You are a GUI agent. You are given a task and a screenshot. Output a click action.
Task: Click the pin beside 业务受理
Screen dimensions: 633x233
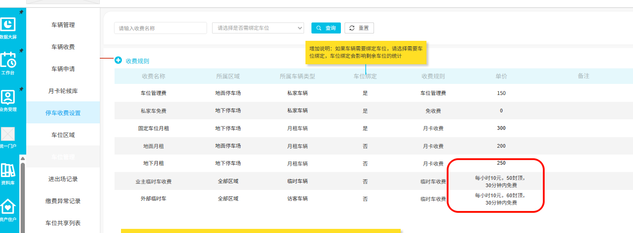pyautogui.click(x=21, y=89)
